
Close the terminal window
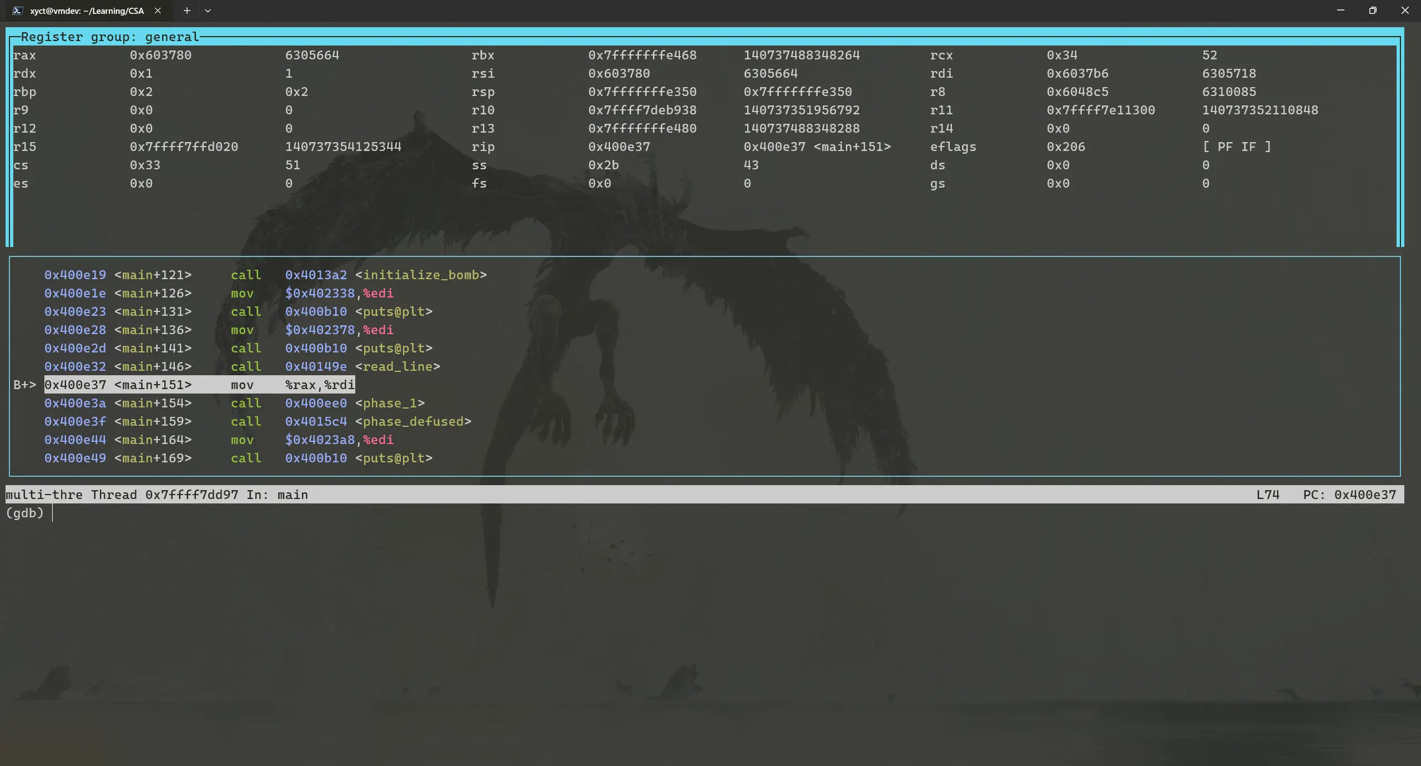pos(1405,11)
